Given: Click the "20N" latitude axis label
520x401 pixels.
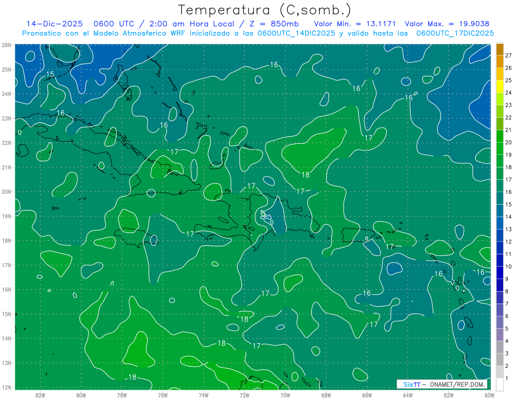Looking at the screenshot, I should tap(6, 192).
